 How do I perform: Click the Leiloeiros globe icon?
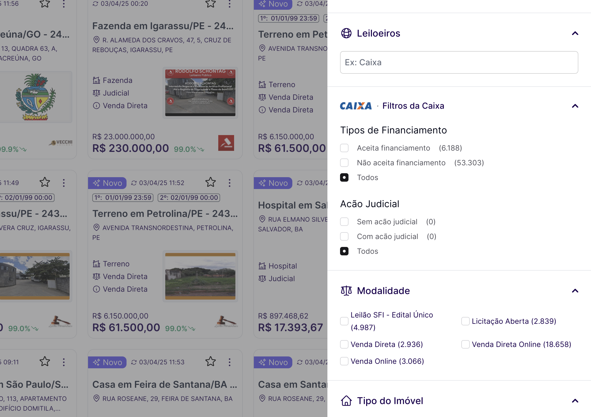(x=346, y=33)
